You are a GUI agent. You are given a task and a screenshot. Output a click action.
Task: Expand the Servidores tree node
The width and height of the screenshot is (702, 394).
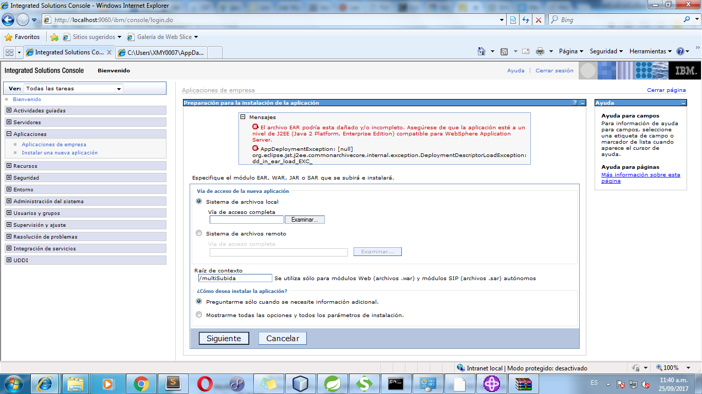9,122
